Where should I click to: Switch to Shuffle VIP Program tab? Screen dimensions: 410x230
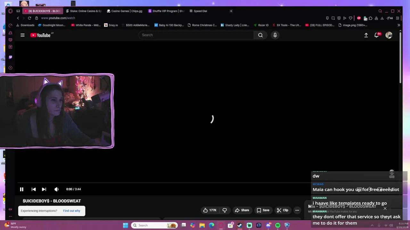166,11
